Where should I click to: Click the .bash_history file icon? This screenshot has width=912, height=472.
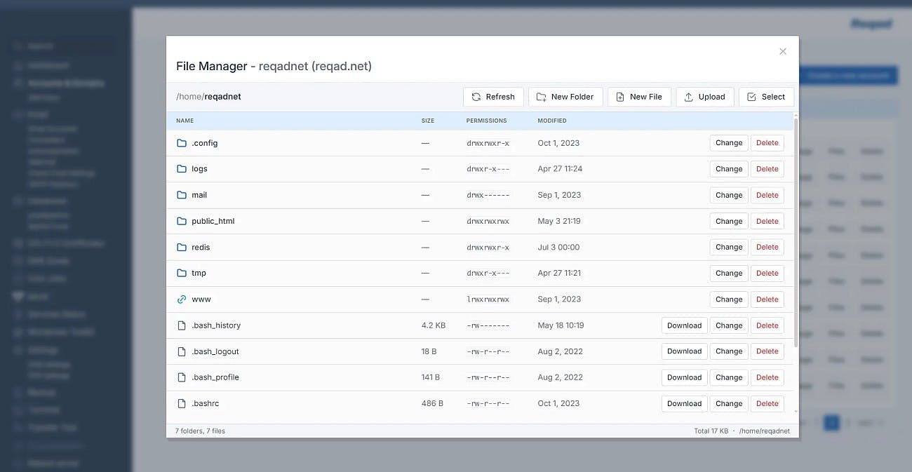[x=182, y=325]
